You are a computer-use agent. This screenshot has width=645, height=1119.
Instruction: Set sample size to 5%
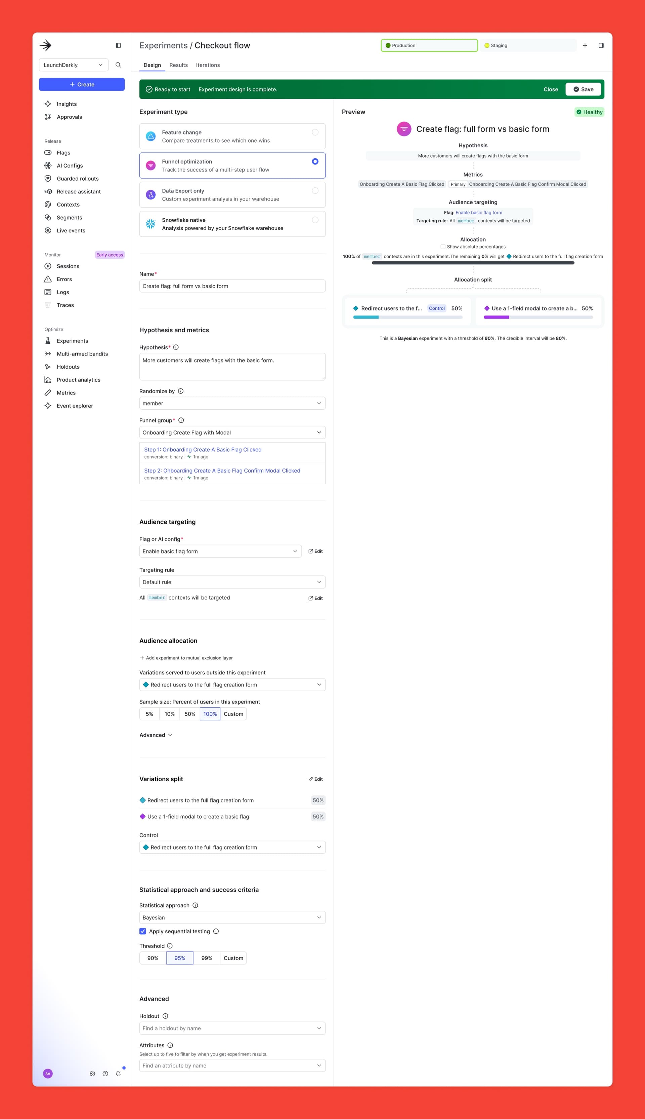pyautogui.click(x=149, y=714)
